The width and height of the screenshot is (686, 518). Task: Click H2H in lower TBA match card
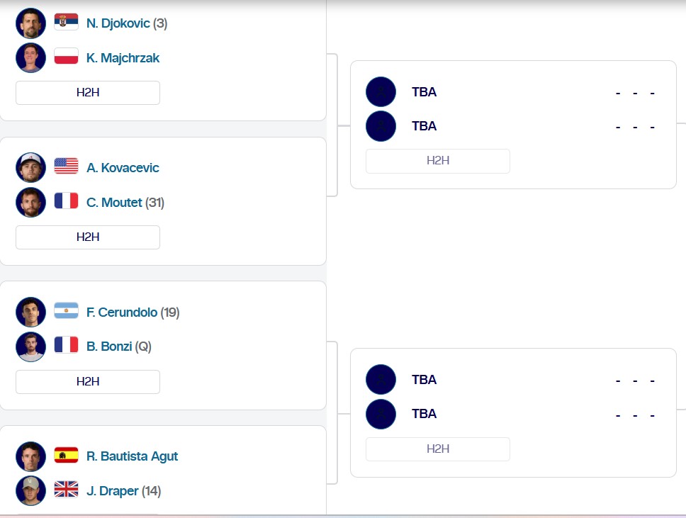[437, 449]
